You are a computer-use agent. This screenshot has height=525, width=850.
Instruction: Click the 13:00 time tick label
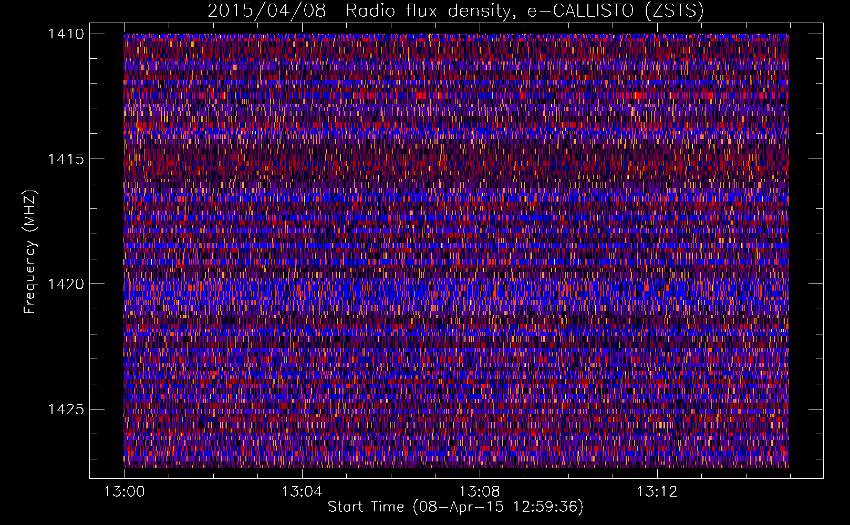[x=125, y=492]
